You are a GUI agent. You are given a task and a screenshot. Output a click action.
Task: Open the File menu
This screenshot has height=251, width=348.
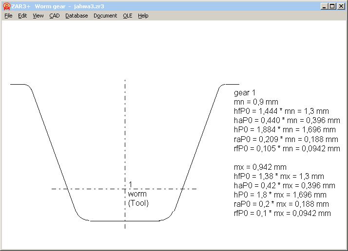8,16
